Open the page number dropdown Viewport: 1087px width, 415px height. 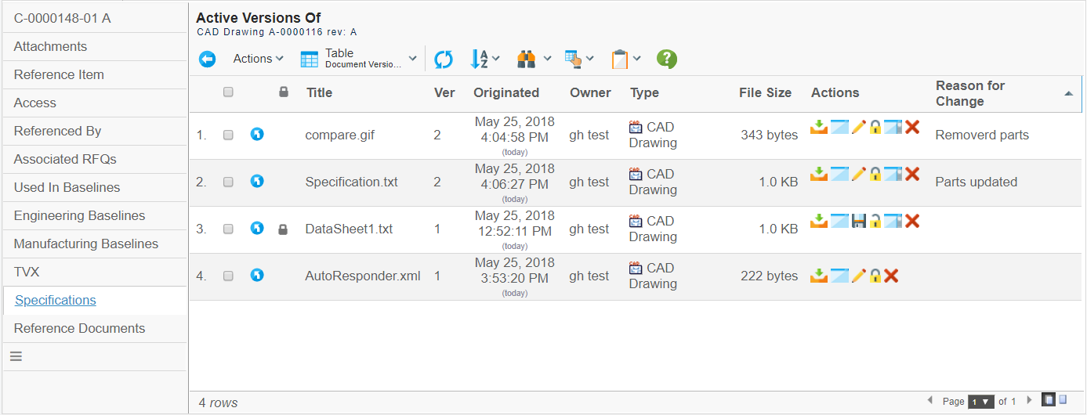980,402
